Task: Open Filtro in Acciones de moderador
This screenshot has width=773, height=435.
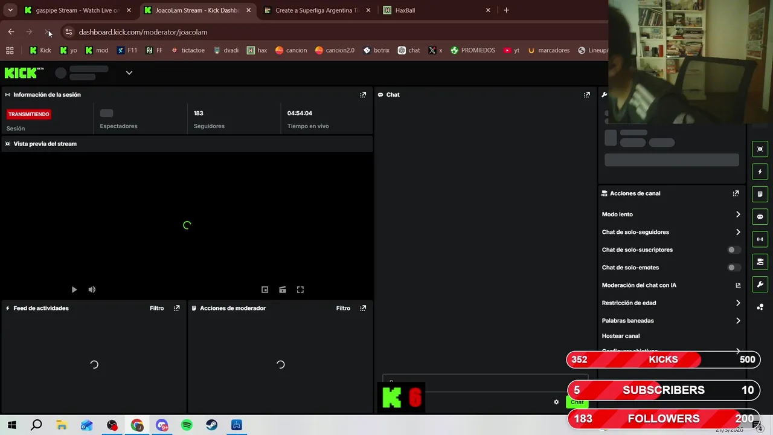Action: (x=343, y=308)
